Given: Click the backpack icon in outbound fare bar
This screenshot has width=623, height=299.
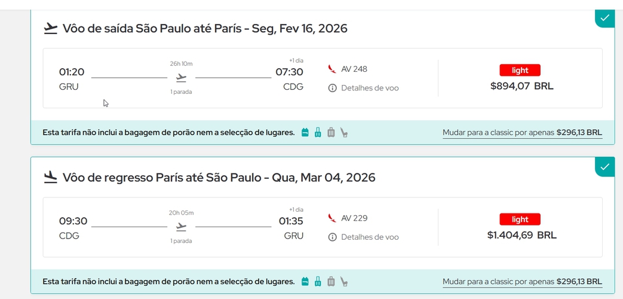Looking at the screenshot, I should (305, 132).
